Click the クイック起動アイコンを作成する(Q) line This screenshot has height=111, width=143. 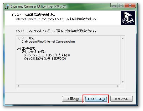point(45,59)
